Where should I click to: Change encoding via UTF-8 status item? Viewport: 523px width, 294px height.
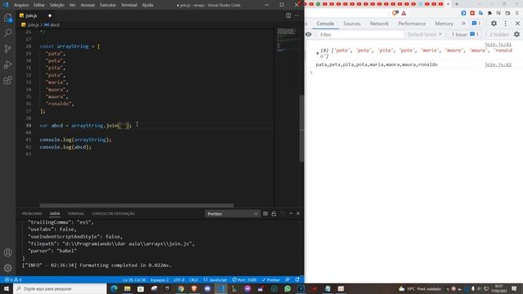[x=179, y=279]
